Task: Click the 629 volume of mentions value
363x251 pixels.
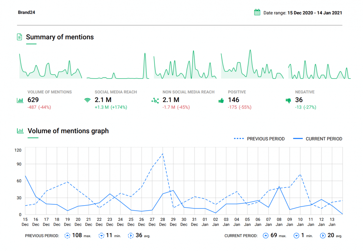Action: [33, 100]
